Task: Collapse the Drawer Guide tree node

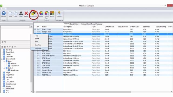Action: point(2,59)
